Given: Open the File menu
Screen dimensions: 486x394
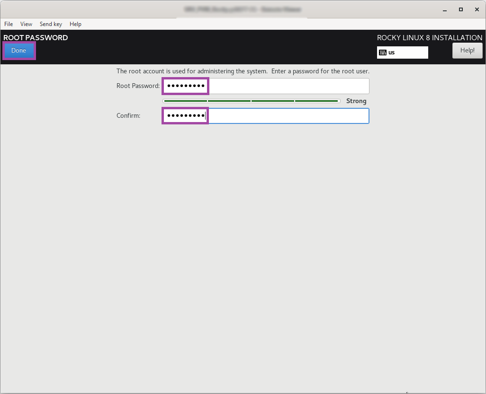Looking at the screenshot, I should 9,24.
